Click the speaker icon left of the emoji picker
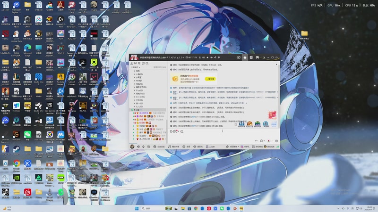This screenshot has height=212, width=378. tap(171, 131)
